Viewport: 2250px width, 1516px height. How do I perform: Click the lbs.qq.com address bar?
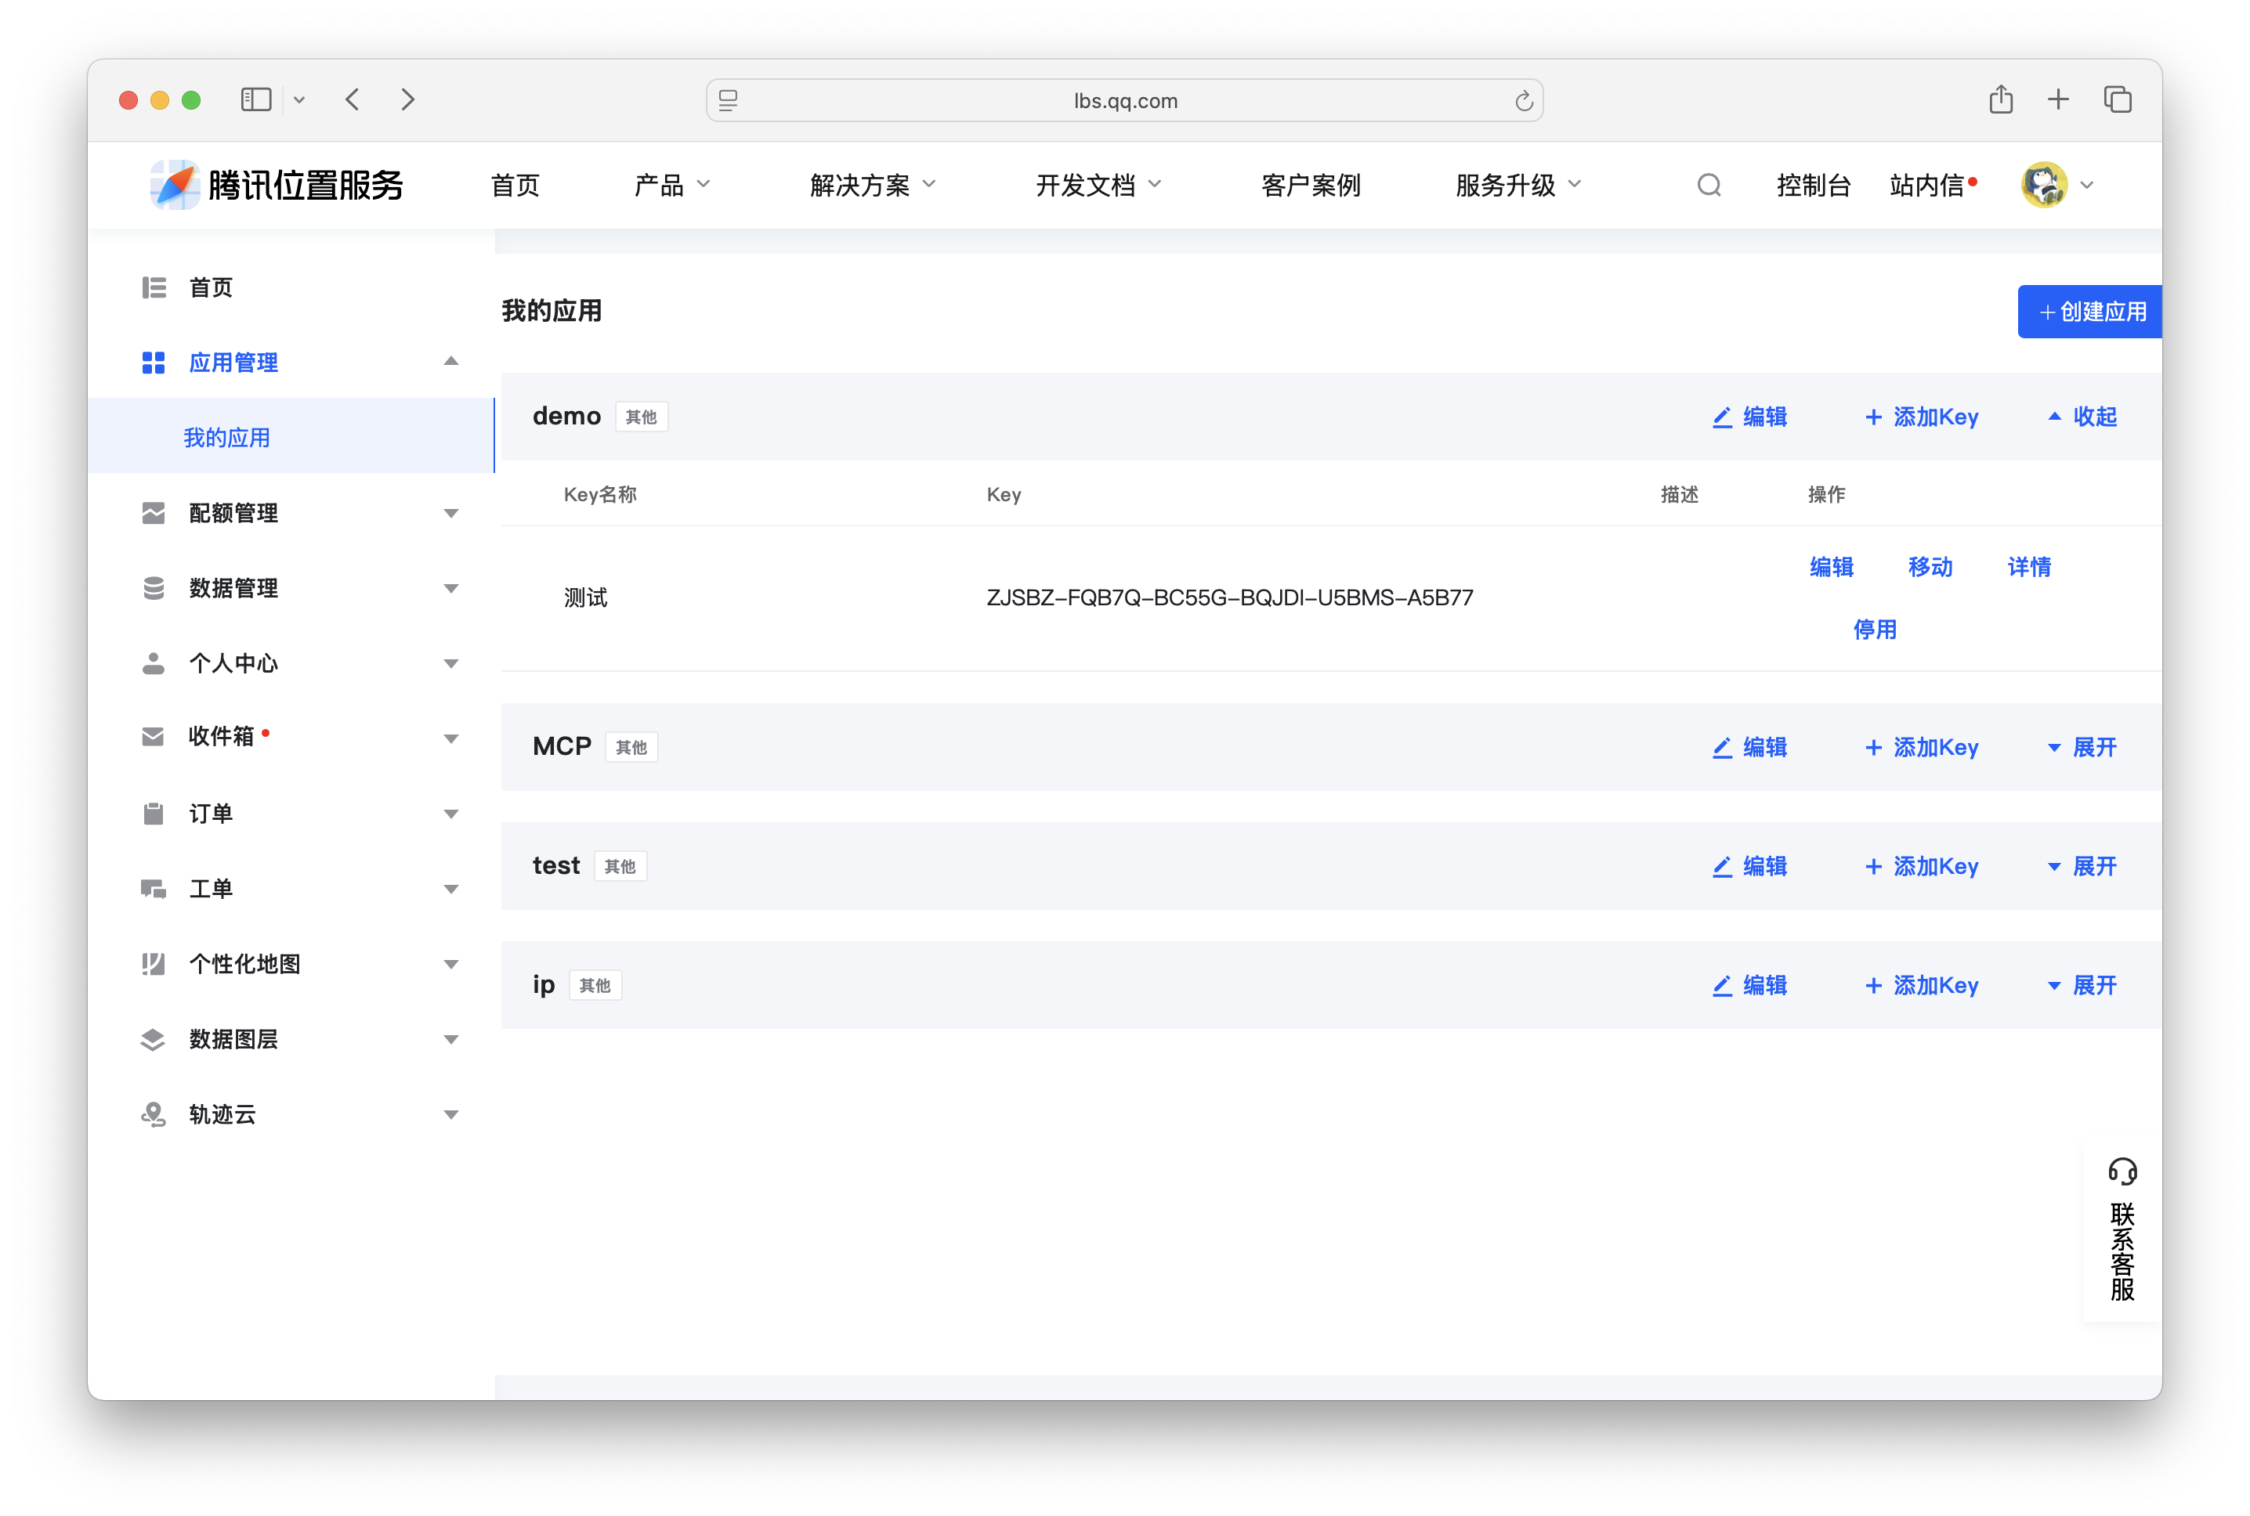1124,99
